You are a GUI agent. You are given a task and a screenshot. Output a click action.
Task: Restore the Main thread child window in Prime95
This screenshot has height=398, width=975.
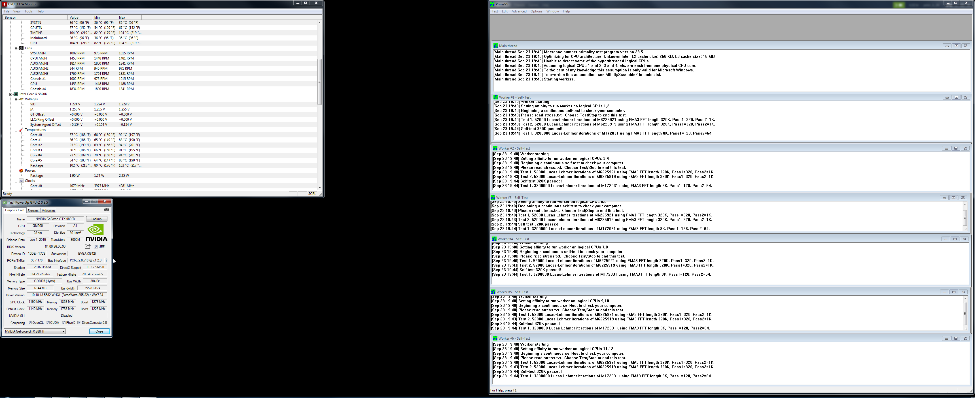tap(956, 46)
